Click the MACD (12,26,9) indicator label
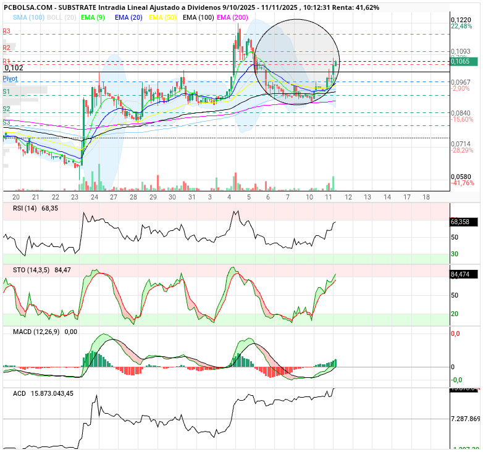 pos(36,332)
